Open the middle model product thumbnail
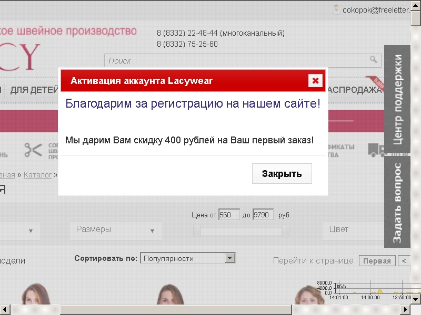Image resolution: width=421 pixels, height=315 pixels. click(x=171, y=294)
